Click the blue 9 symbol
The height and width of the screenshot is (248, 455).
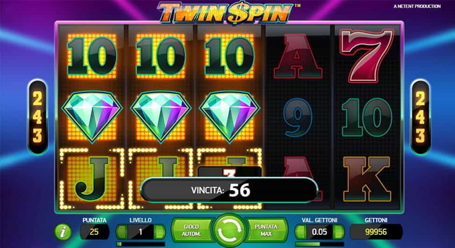tap(298, 117)
